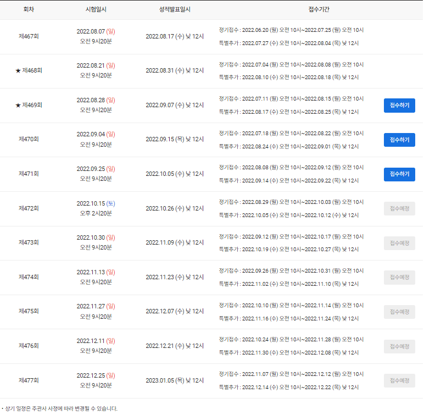Click 특별추가 line starting 2022.10.19
This screenshot has height=415, width=424.
[289, 250]
